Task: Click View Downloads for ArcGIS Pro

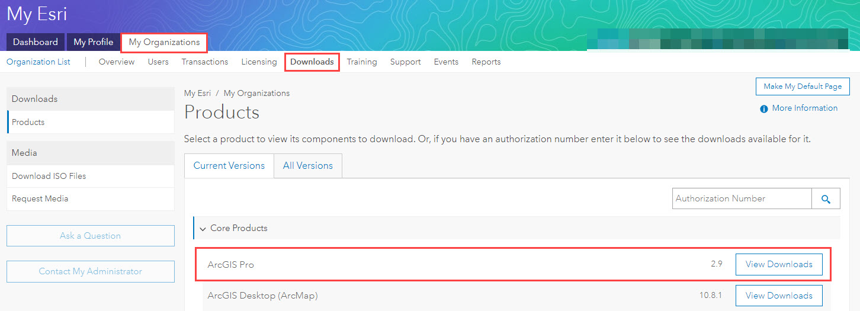Action: tap(779, 264)
